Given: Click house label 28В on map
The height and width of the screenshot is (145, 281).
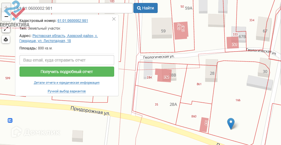Looking at the screenshot, I should click(172, 75).
